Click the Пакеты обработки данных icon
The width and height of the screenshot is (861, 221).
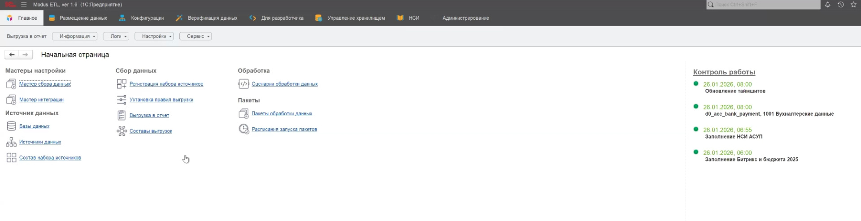[244, 113]
